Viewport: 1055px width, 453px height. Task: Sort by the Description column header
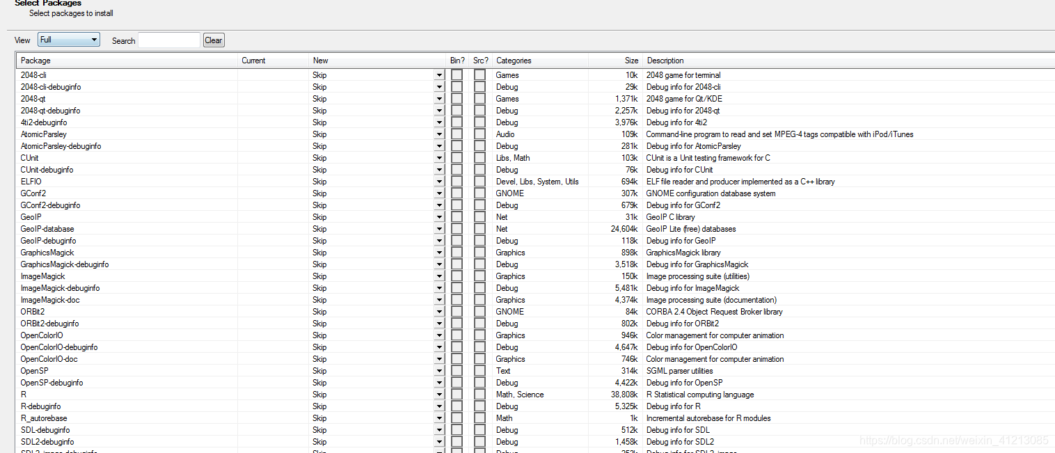(848, 61)
